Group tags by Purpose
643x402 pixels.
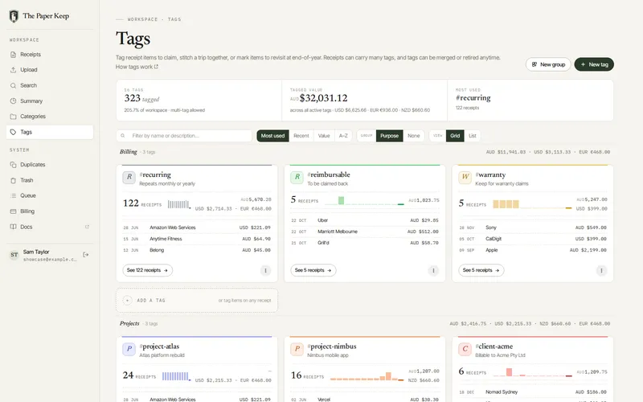pyautogui.click(x=389, y=136)
